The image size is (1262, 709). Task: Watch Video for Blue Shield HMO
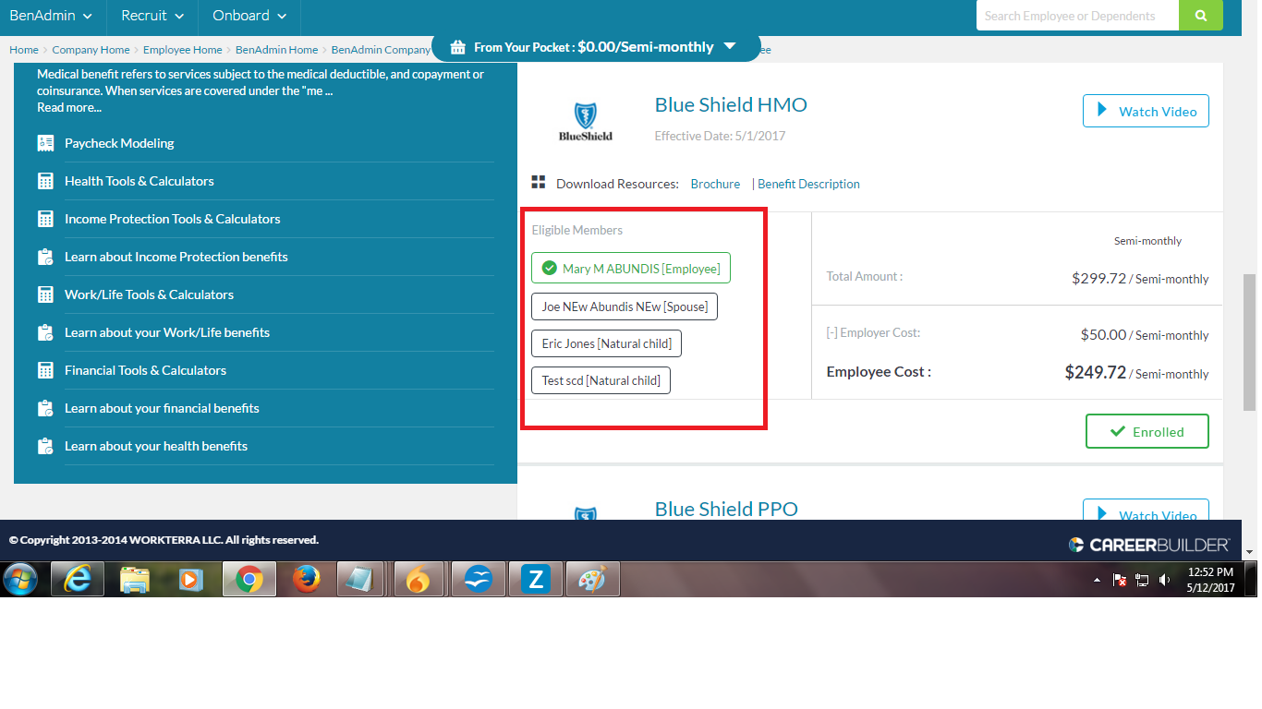pyautogui.click(x=1146, y=111)
